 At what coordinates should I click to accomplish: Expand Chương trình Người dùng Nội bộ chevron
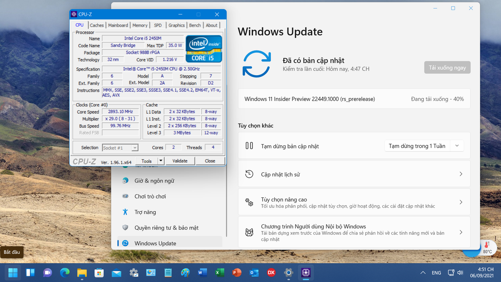[x=461, y=232]
